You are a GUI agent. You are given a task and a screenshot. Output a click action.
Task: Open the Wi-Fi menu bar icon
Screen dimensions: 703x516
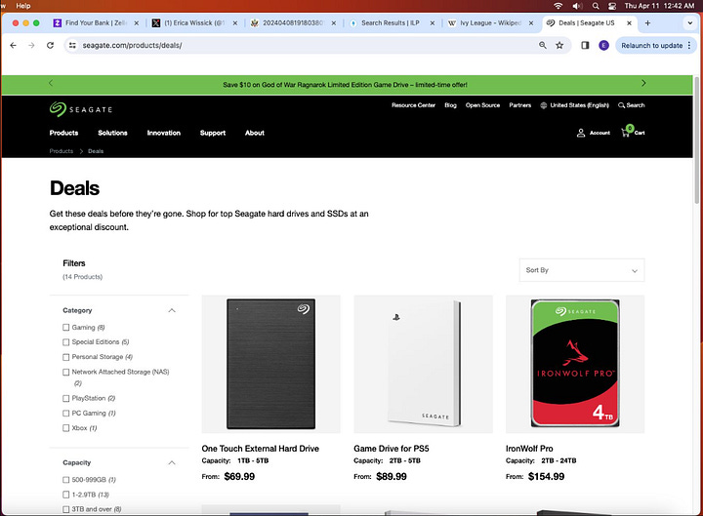tap(558, 6)
